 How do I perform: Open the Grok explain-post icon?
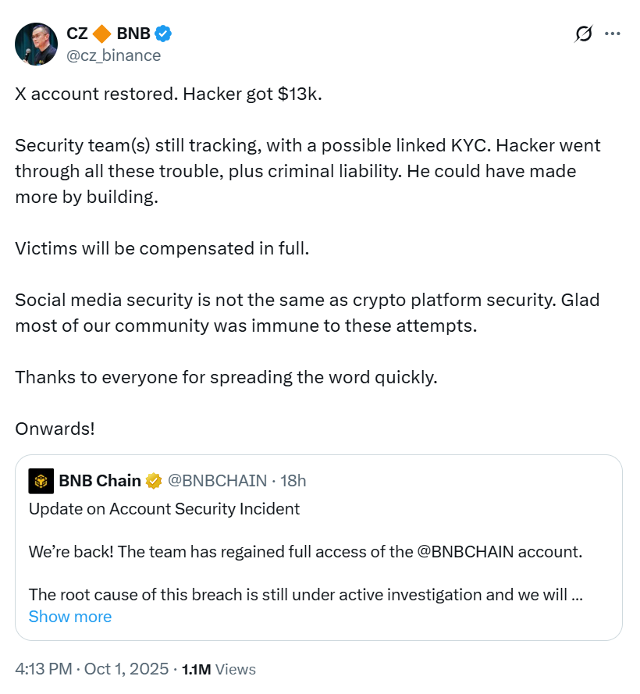tap(583, 34)
